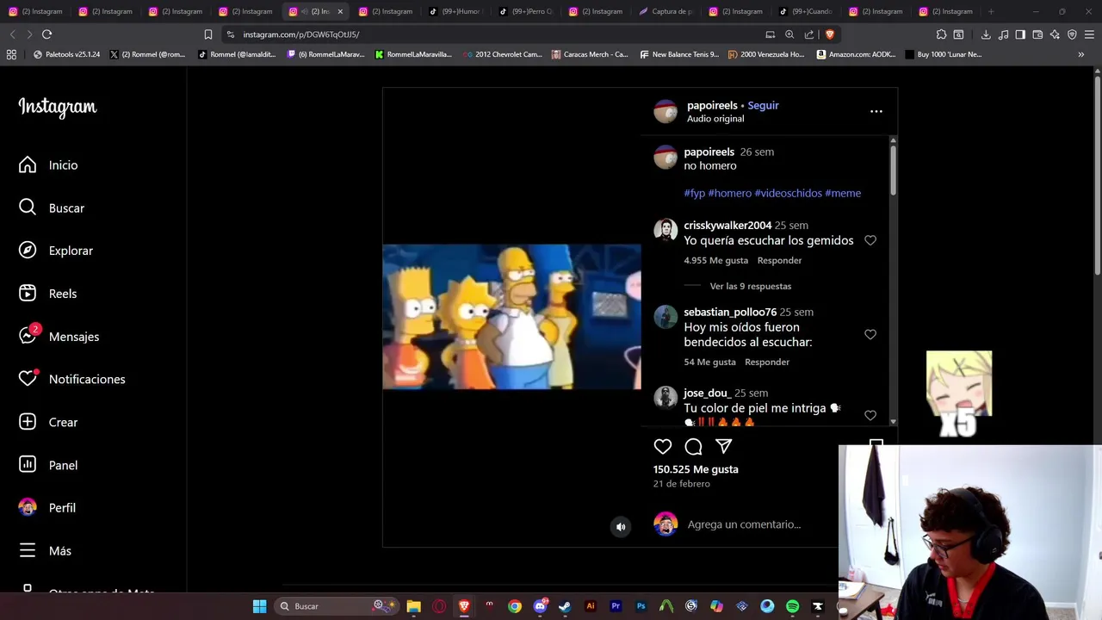Open Notificaciones in the sidebar
Viewport: 1102px width, 620px height.
[71, 379]
